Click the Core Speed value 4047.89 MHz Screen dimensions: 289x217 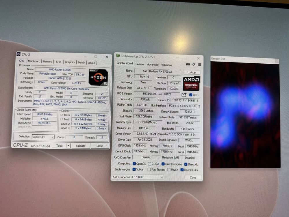45,114
